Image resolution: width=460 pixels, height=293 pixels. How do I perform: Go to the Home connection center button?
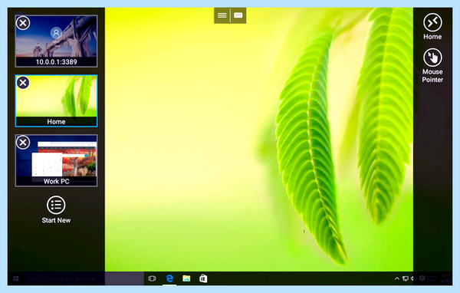[x=432, y=26]
